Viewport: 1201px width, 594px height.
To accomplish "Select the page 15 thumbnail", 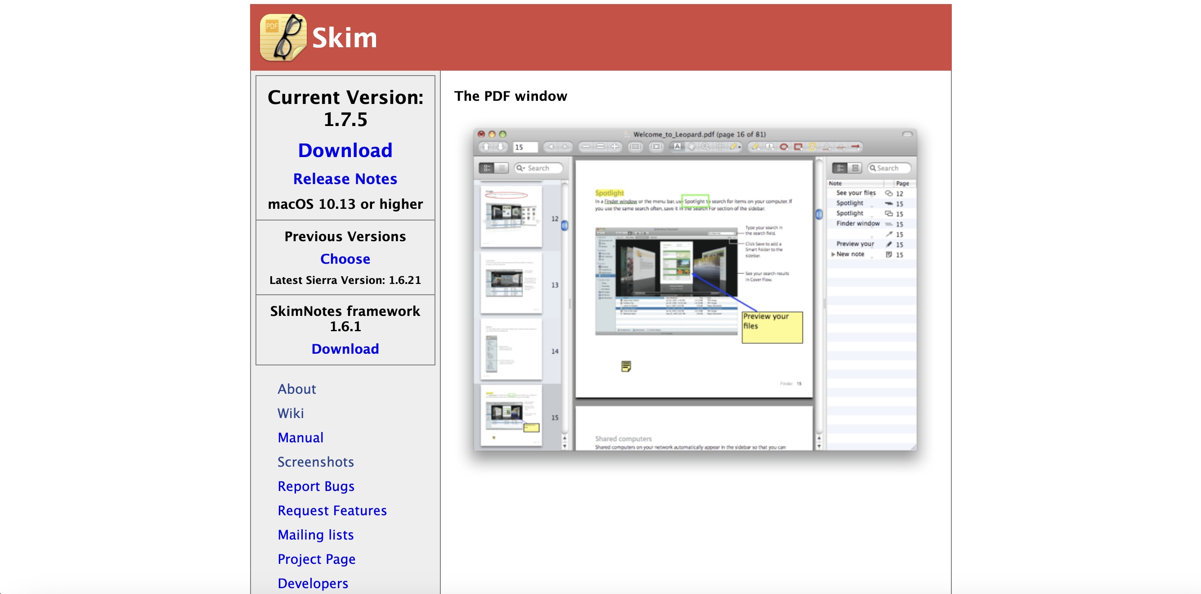I will click(511, 416).
